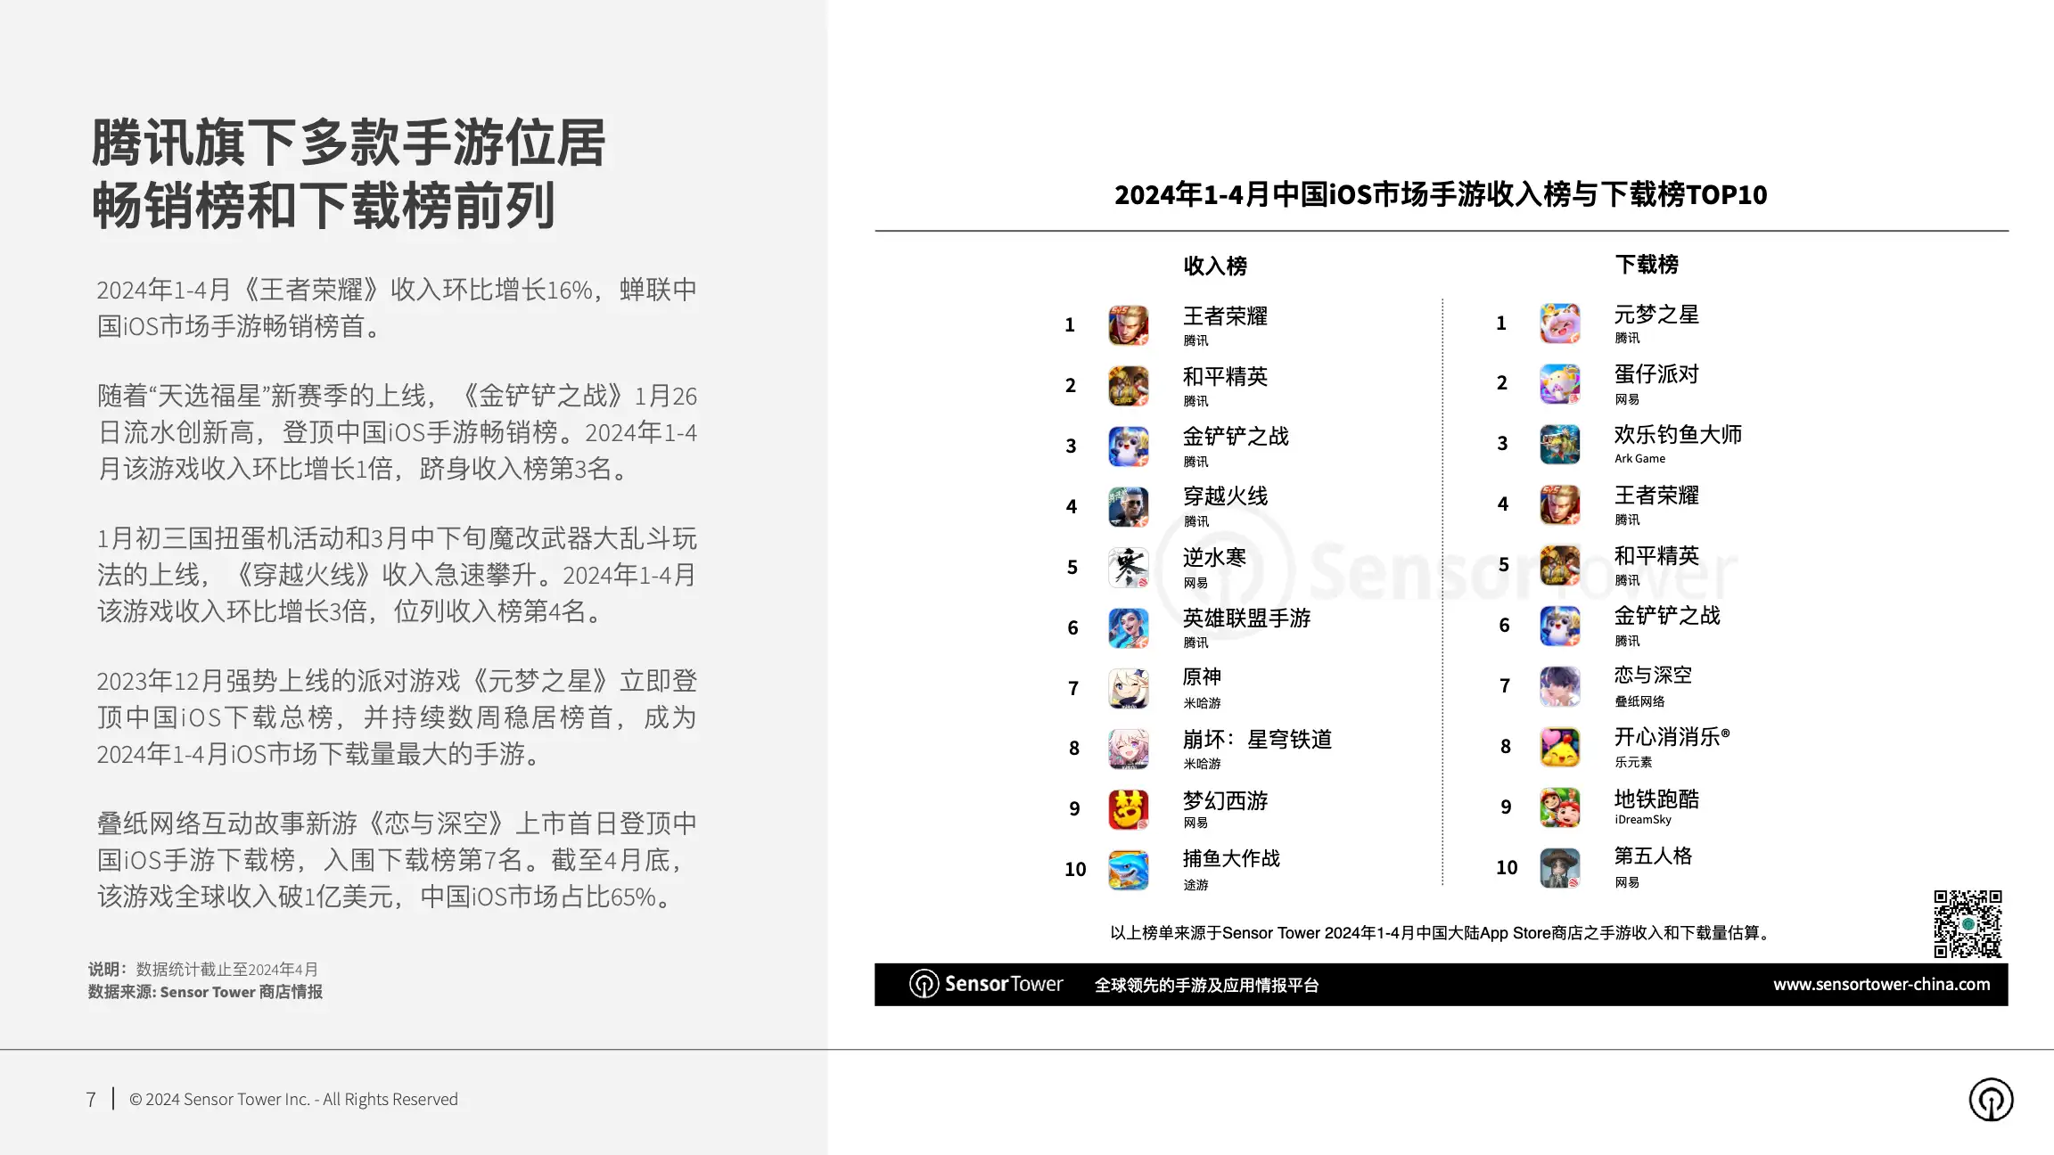Screen dimensions: 2054x1155
Task: Click the paragraph starting 随着“天选福星”新赛季
Action: click(x=397, y=432)
